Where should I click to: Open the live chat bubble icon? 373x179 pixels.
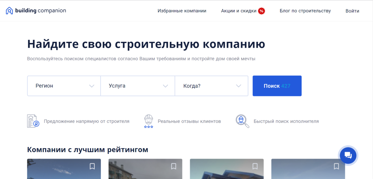348,155
